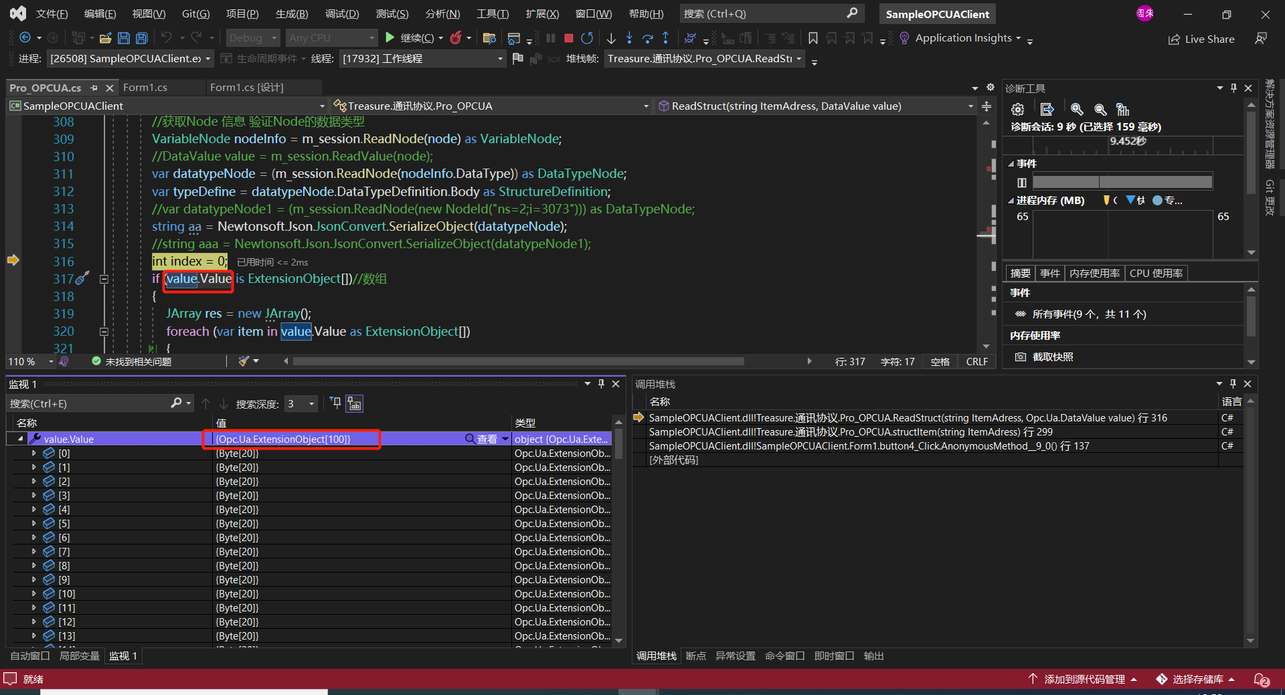Click the Restart debugging icon

coord(587,38)
